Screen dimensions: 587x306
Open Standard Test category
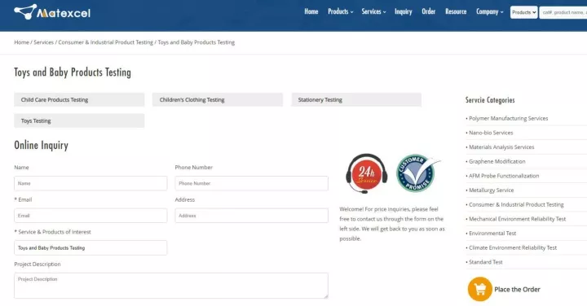click(x=485, y=262)
